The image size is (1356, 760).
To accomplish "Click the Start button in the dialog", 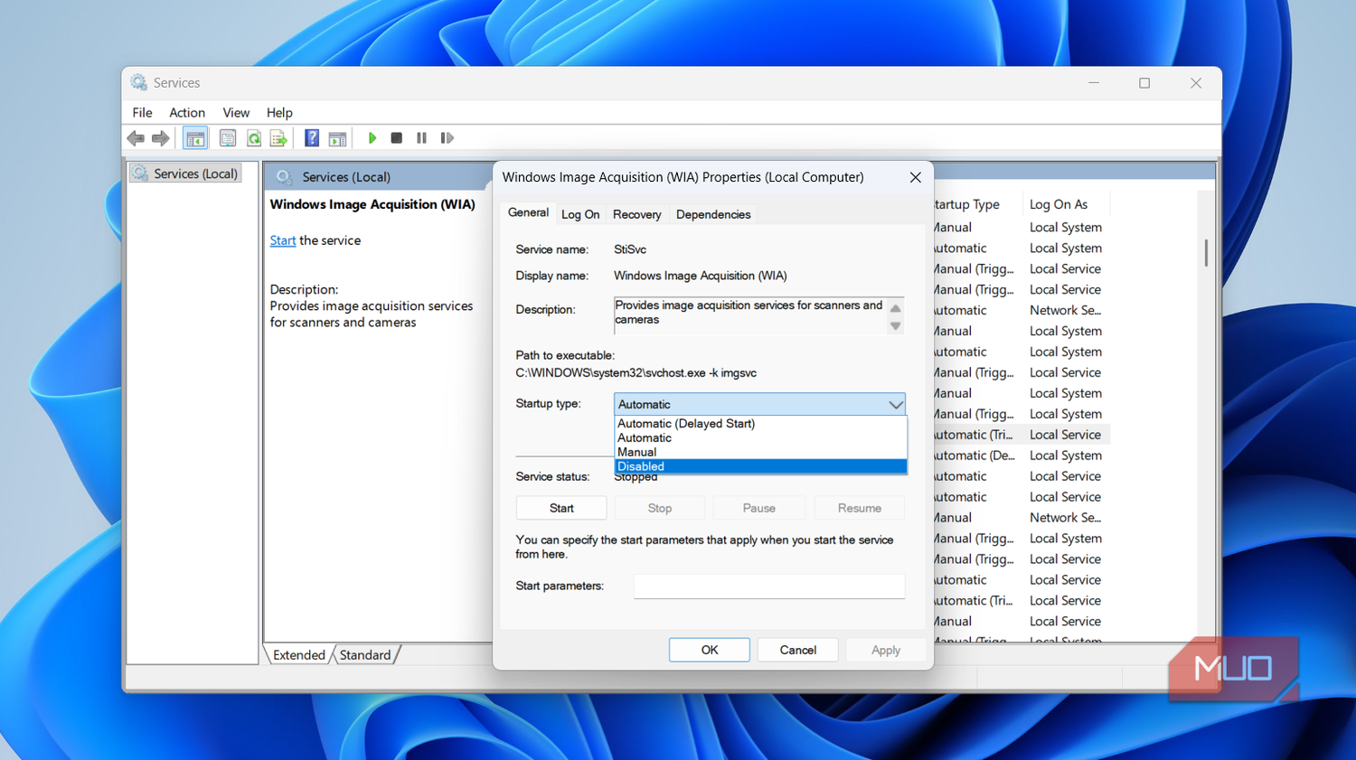I will coord(561,508).
